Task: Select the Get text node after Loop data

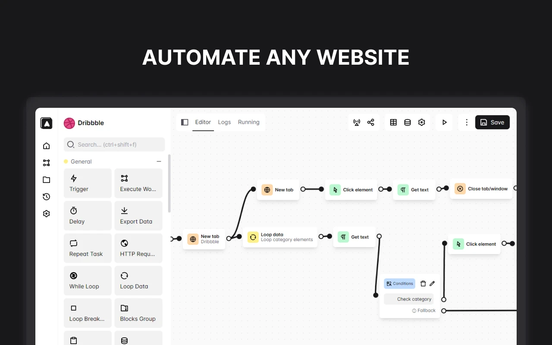Action: tap(354, 237)
